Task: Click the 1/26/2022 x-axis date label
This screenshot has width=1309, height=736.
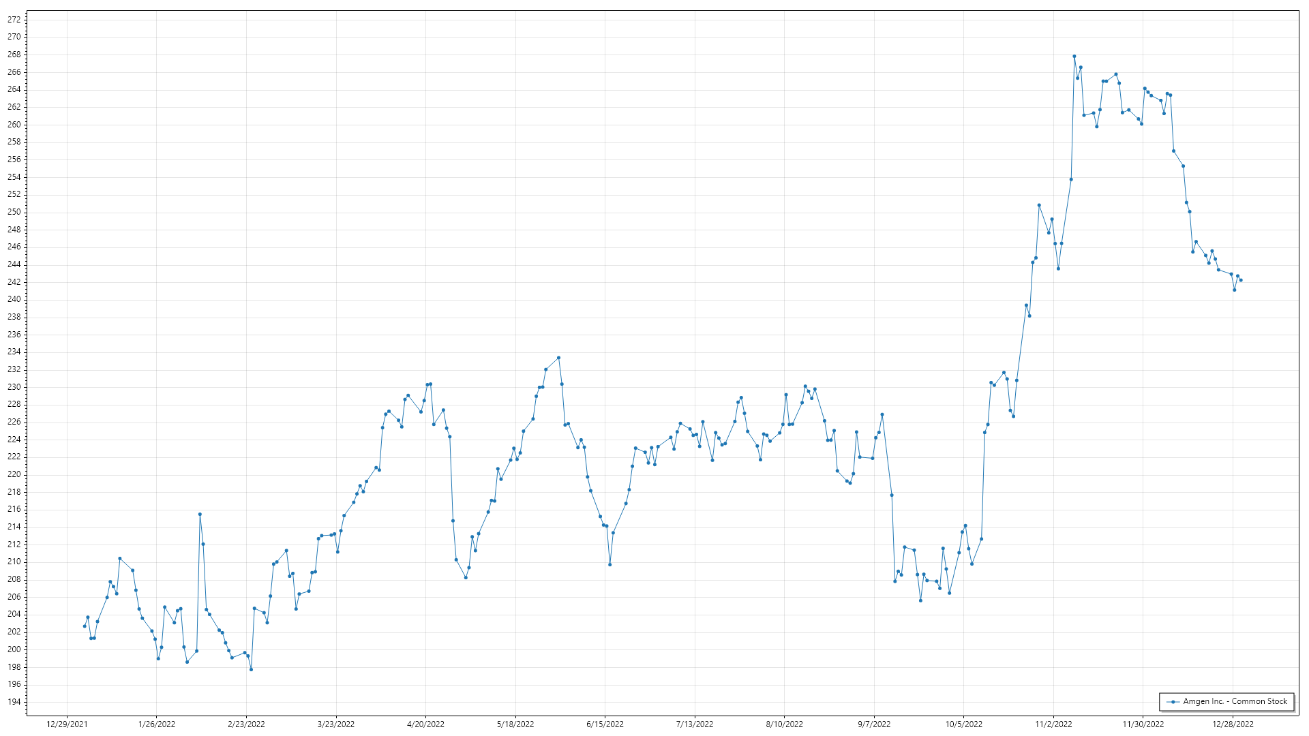Action: 157,724
